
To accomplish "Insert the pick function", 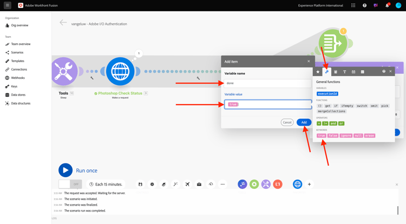I will pyautogui.click(x=385, y=106).
